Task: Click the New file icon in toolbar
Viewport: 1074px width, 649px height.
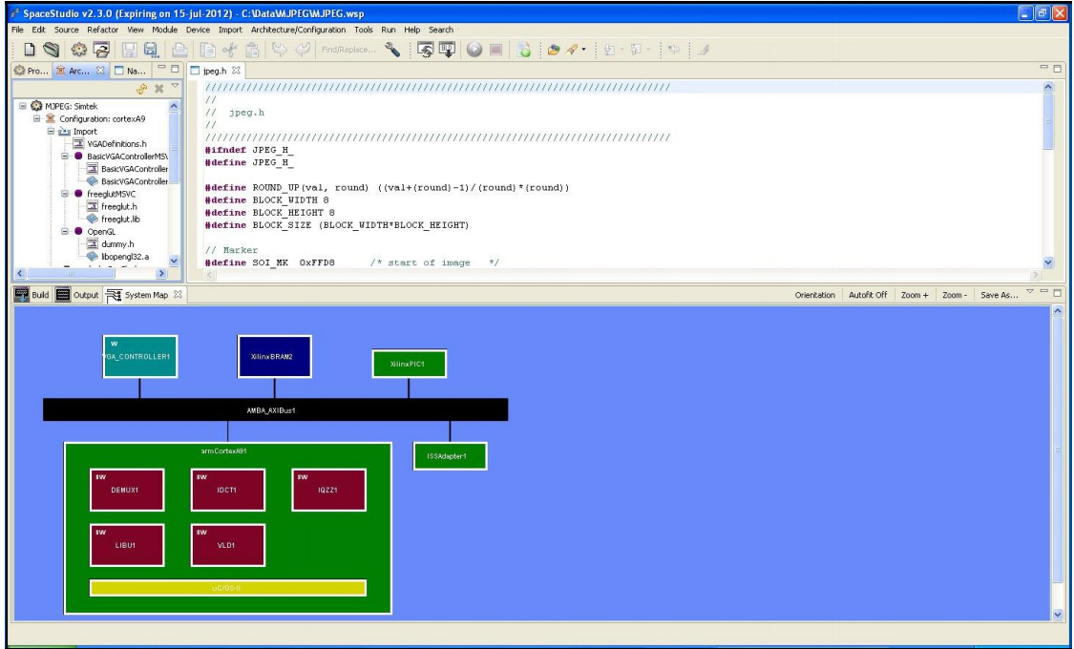Action: (x=30, y=49)
